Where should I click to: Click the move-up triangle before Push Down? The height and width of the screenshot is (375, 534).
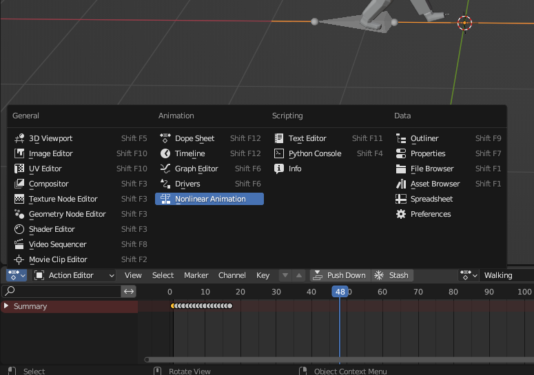click(298, 275)
